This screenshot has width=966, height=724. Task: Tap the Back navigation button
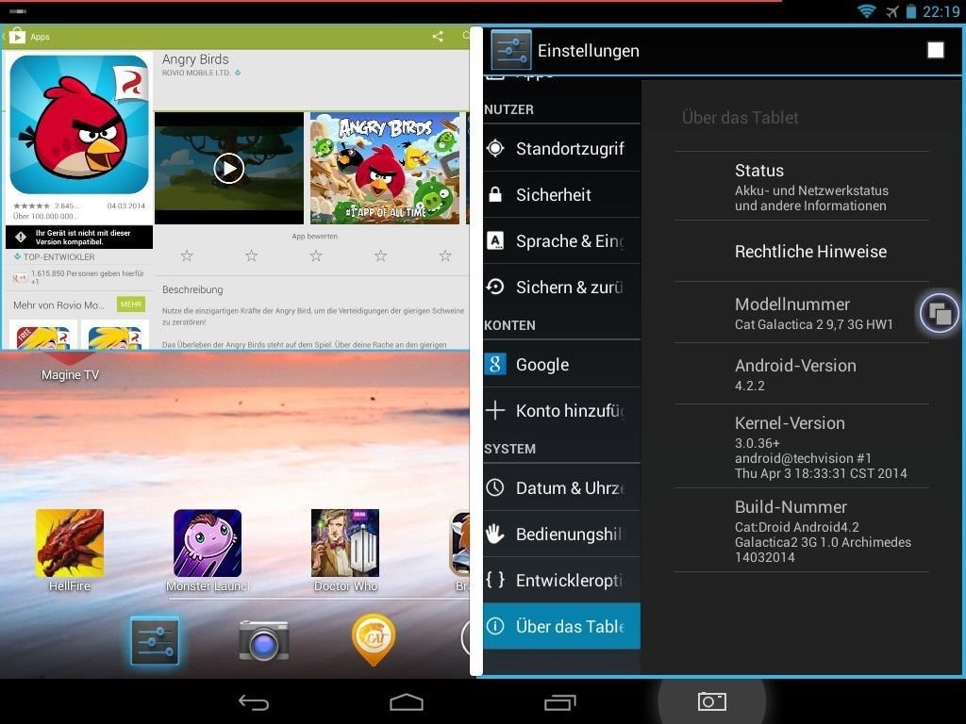pos(254,701)
